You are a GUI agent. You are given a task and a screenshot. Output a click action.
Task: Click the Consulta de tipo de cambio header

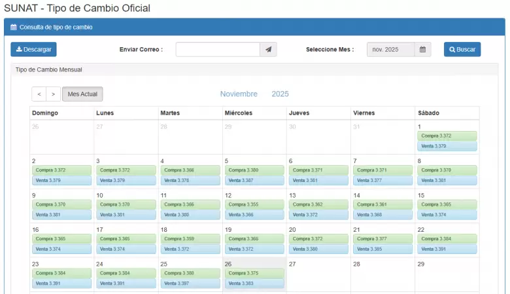(x=56, y=28)
